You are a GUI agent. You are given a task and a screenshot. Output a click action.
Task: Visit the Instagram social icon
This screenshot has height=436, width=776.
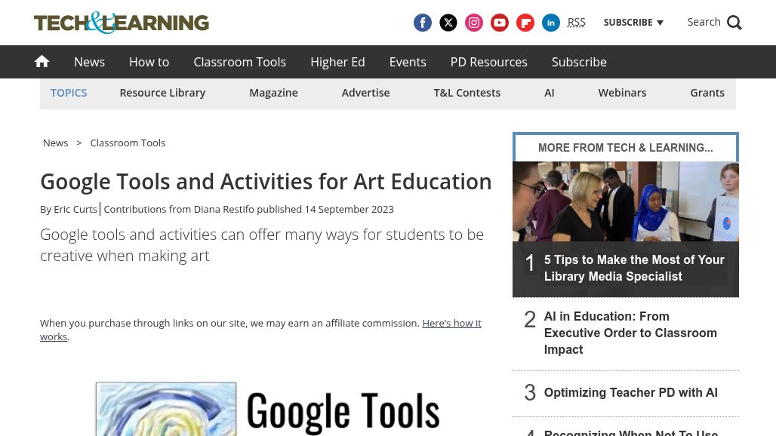(473, 23)
